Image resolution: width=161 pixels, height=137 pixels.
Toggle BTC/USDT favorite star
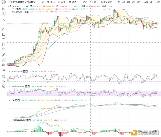pyautogui.click(x=11, y=2)
